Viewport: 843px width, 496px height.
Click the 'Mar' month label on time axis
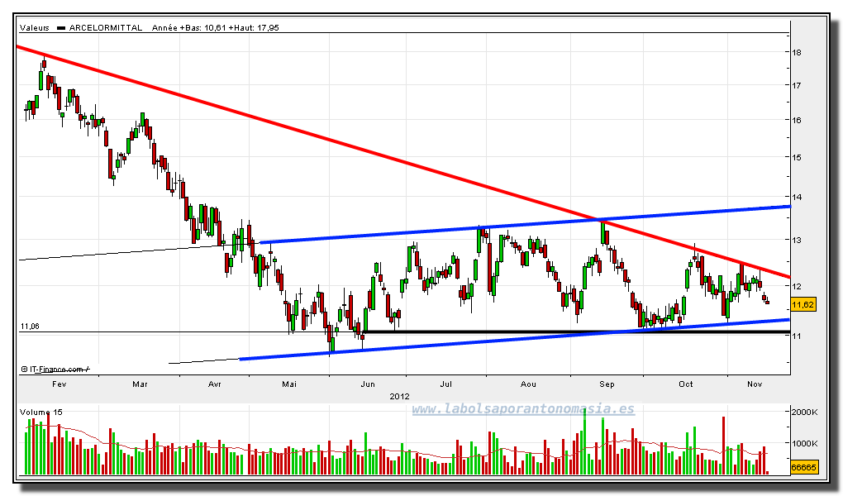pyautogui.click(x=140, y=384)
